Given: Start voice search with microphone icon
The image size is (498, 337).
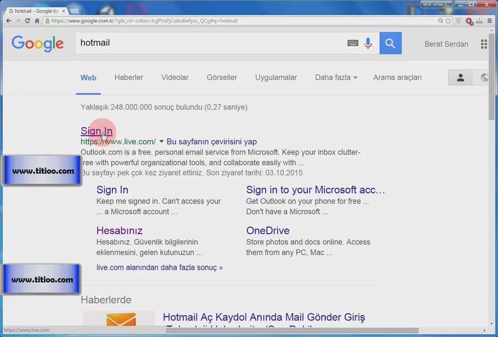Looking at the screenshot, I should pos(368,43).
